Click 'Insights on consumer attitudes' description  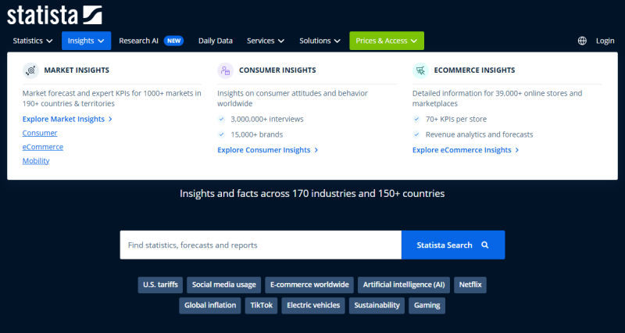pyautogui.click(x=292, y=98)
